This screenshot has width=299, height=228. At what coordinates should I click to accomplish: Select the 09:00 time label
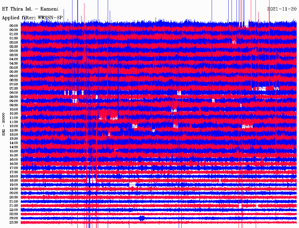(x=13, y=101)
